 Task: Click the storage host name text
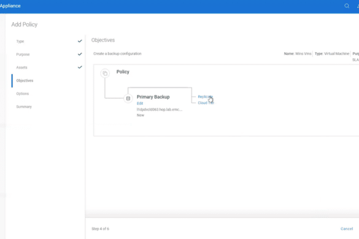pyautogui.click(x=160, y=110)
